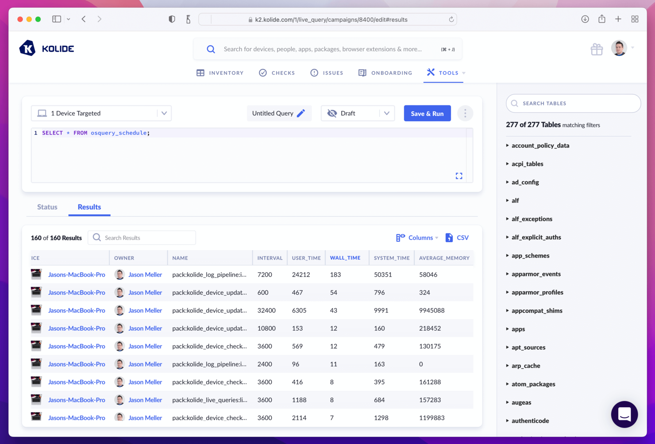
Task: Show Safari tab overview
Action: pos(635,19)
